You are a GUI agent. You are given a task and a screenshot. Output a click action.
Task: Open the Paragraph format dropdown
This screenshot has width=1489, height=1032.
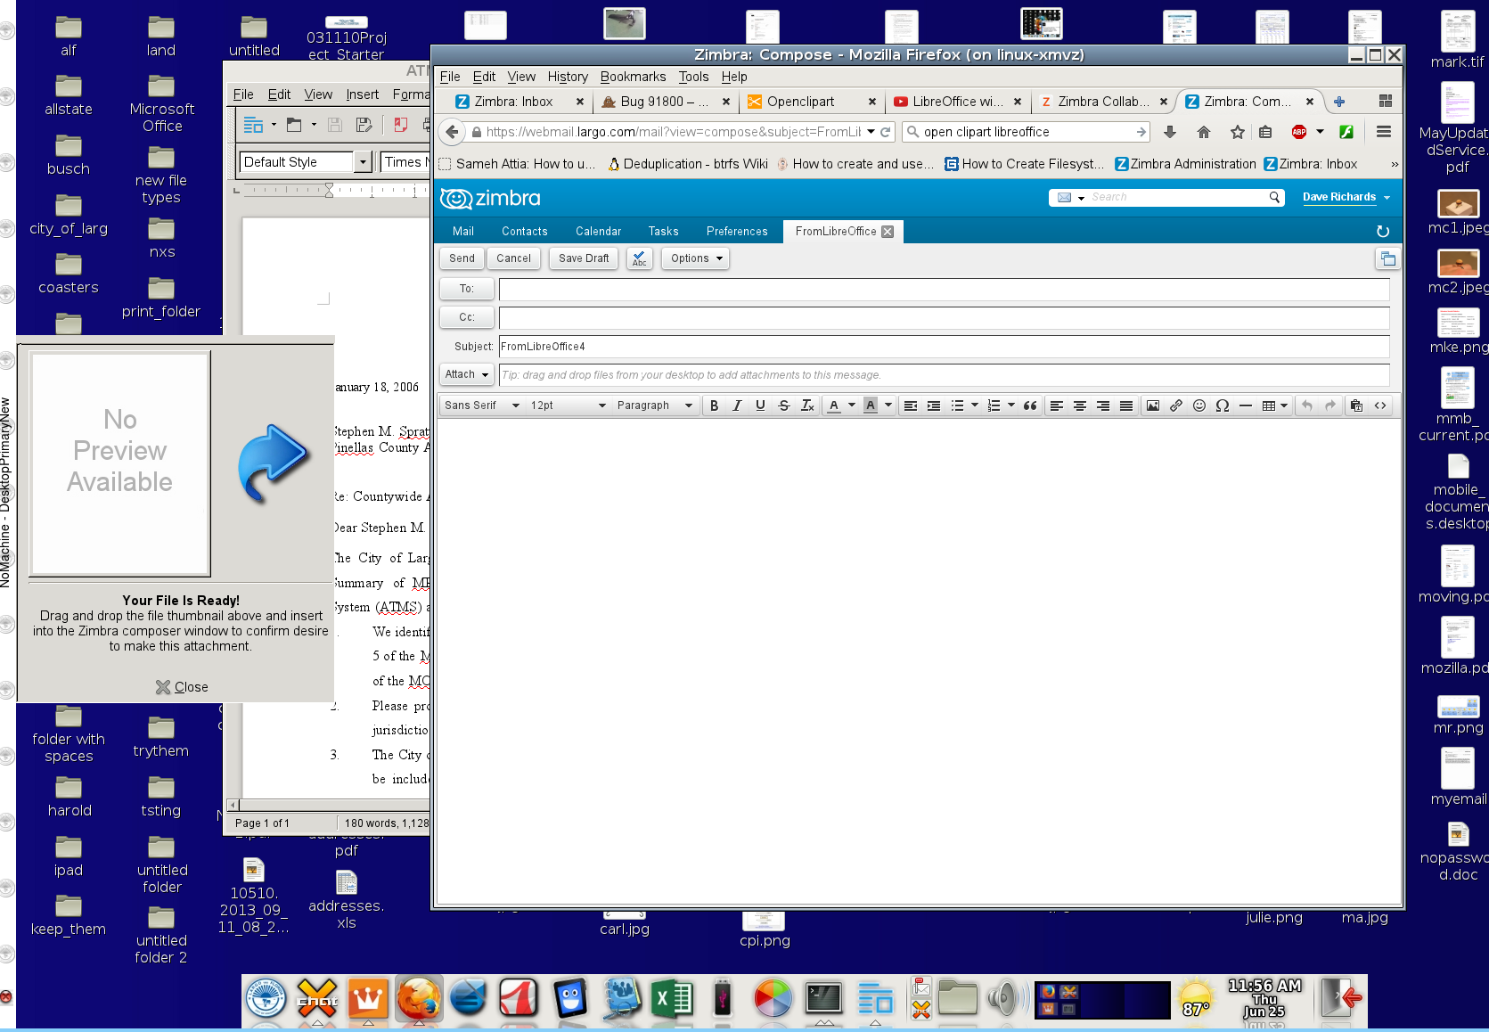[x=654, y=405]
